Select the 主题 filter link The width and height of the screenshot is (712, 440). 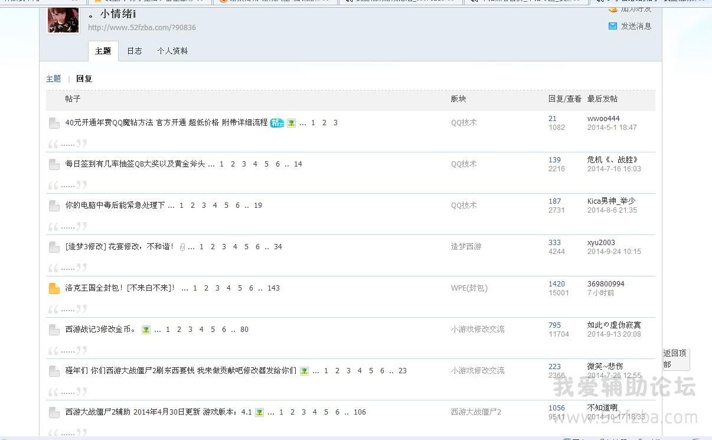coord(53,79)
